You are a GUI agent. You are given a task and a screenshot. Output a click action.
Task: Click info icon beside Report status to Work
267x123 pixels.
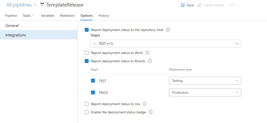pos(147,53)
